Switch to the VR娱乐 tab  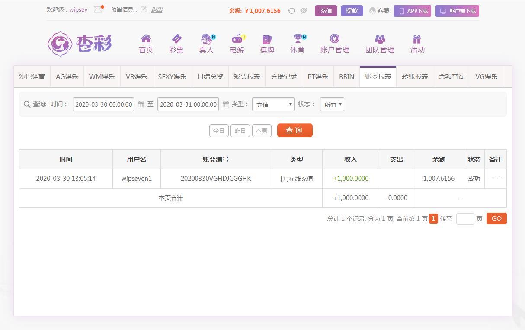tap(137, 76)
